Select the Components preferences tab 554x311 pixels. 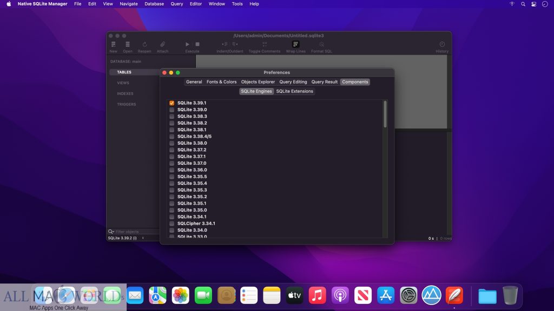[x=355, y=82]
